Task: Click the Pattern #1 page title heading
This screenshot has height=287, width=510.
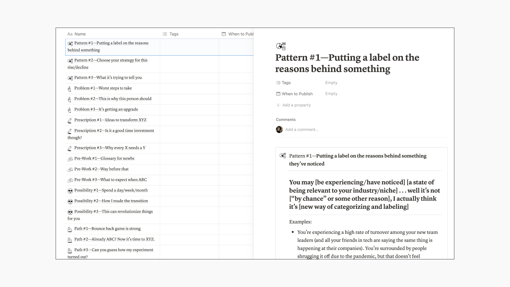Action: pos(347,63)
